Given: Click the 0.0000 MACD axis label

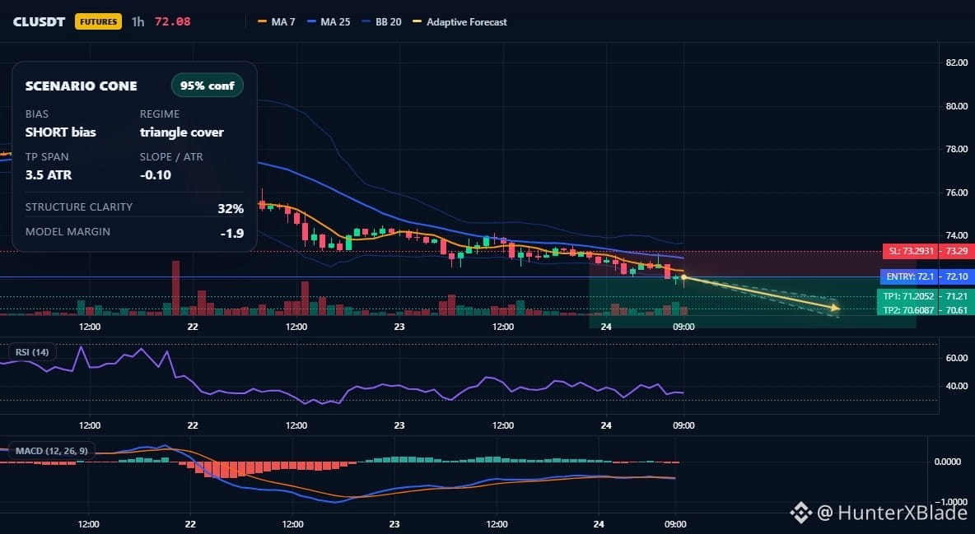Looking at the screenshot, I should click(x=948, y=462).
